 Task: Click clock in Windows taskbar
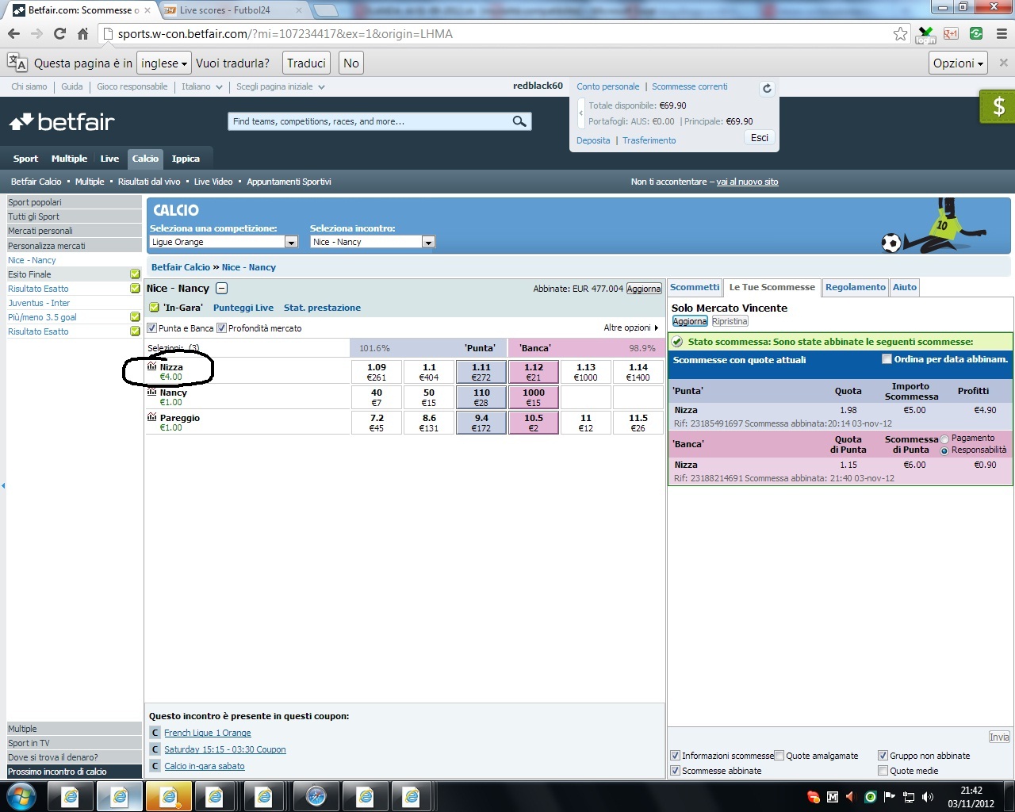[x=971, y=796]
